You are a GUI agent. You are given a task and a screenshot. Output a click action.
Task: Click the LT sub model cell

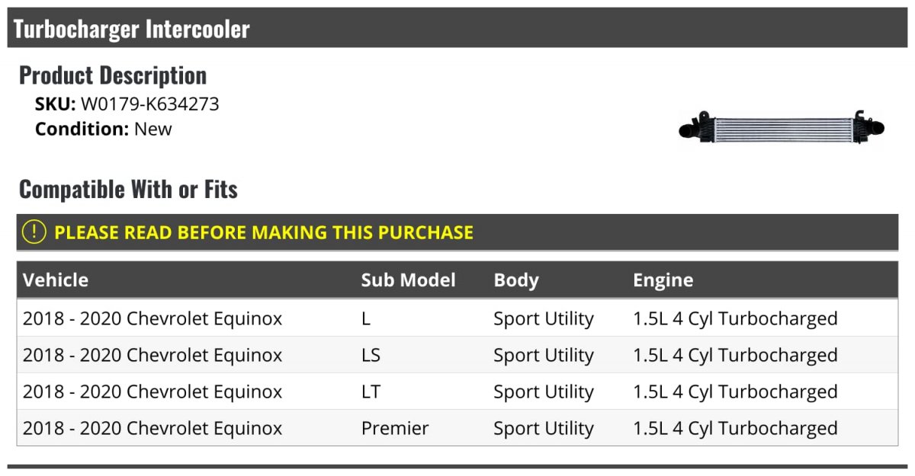(x=371, y=391)
